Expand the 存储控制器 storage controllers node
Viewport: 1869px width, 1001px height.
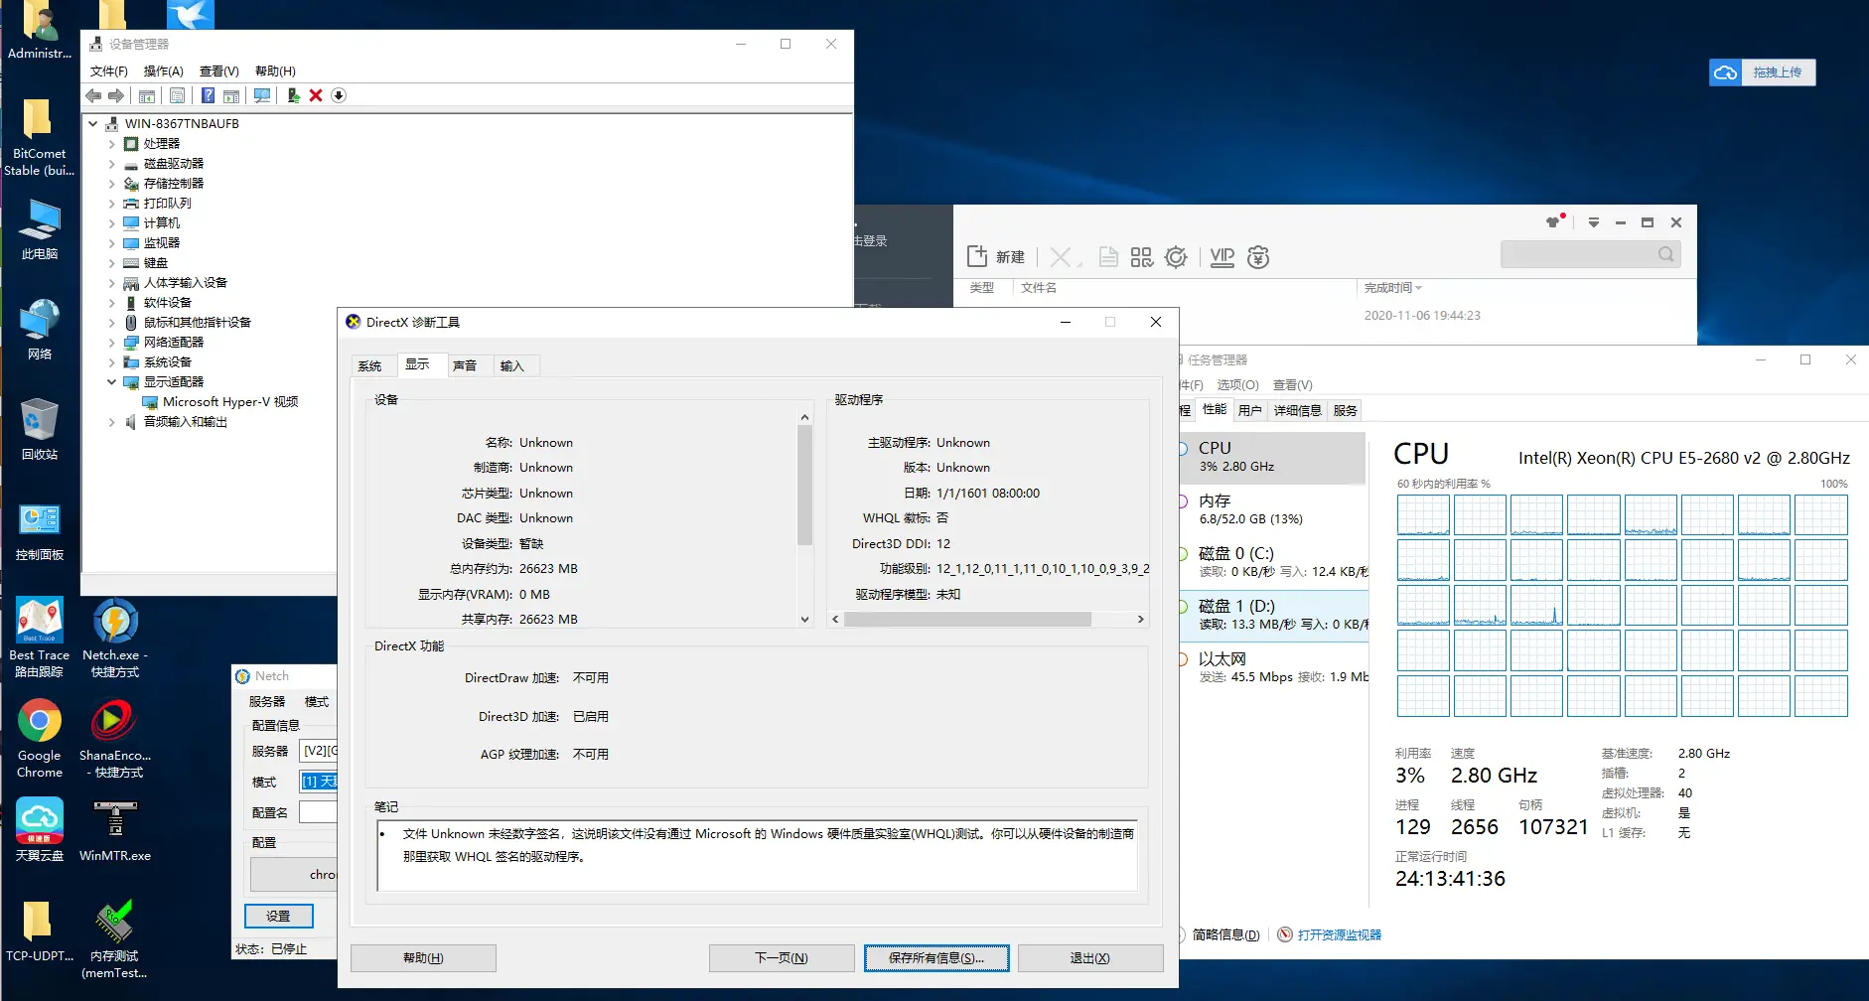[111, 184]
